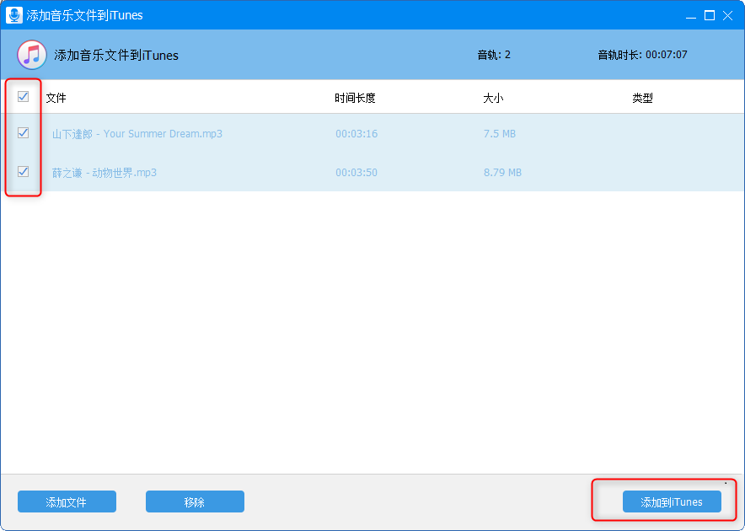Click the 移除 button
Screen dimensions: 745x531
(195, 501)
